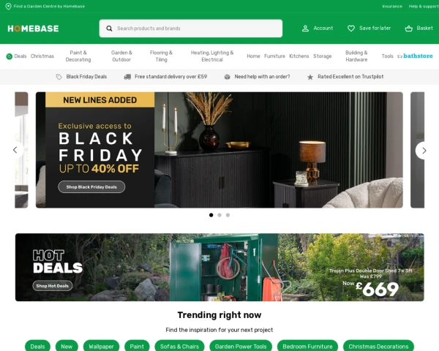Screen dimensions: 439x351
Task: Show next carousel slide with right chevron
Action: pyautogui.click(x=424, y=151)
